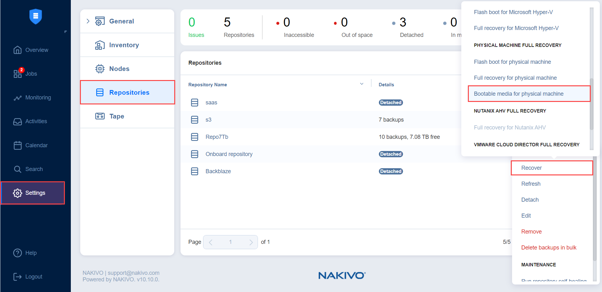The width and height of the screenshot is (602, 292).
Task: Open the Nodes settings tab
Action: [127, 69]
